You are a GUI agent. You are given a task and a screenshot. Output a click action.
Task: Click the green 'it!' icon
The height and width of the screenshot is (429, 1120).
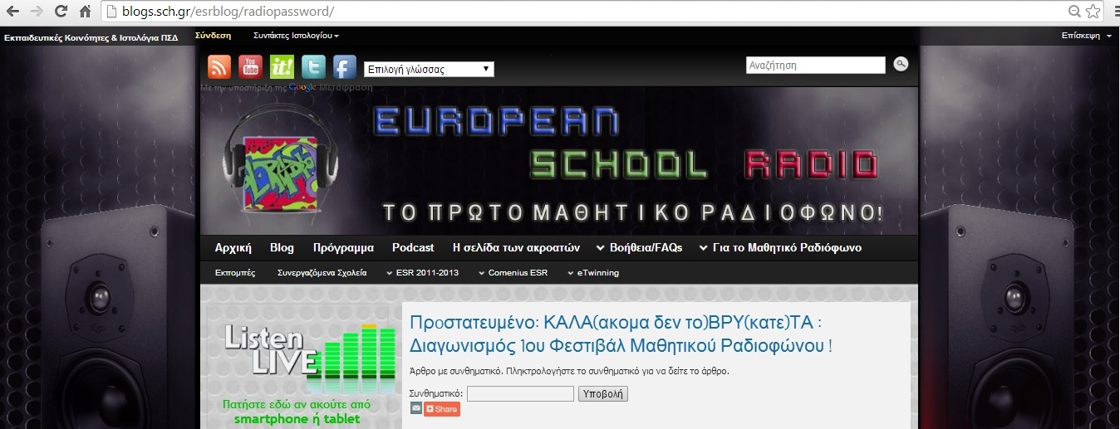point(282,66)
